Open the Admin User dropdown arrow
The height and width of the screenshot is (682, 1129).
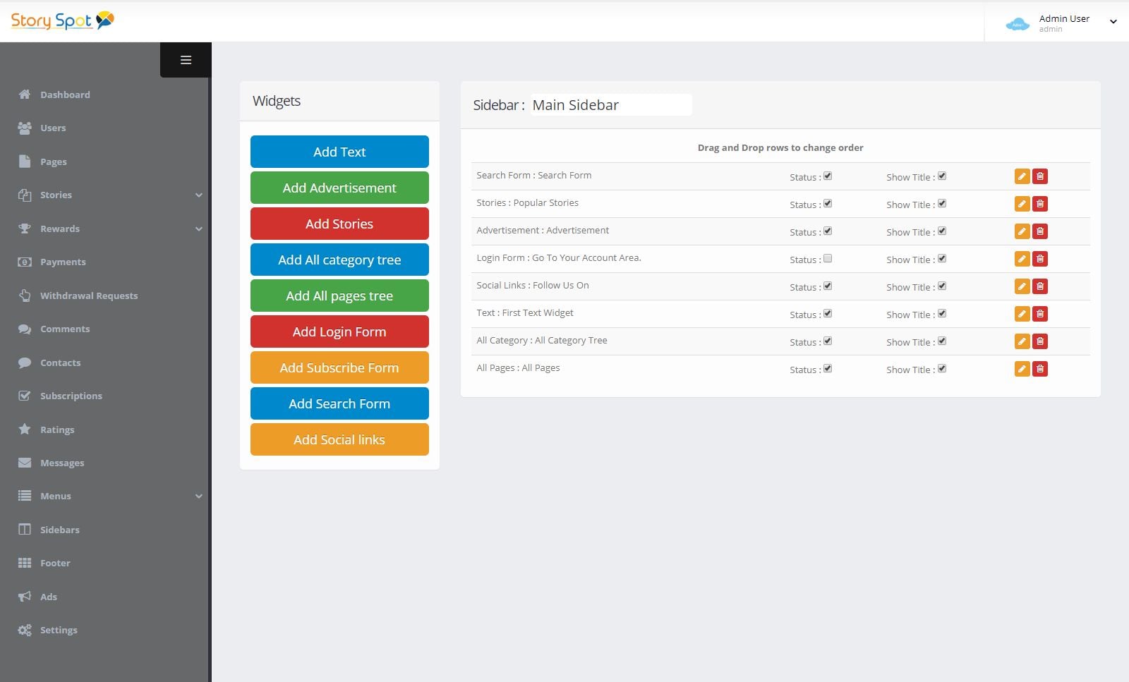pos(1113,22)
